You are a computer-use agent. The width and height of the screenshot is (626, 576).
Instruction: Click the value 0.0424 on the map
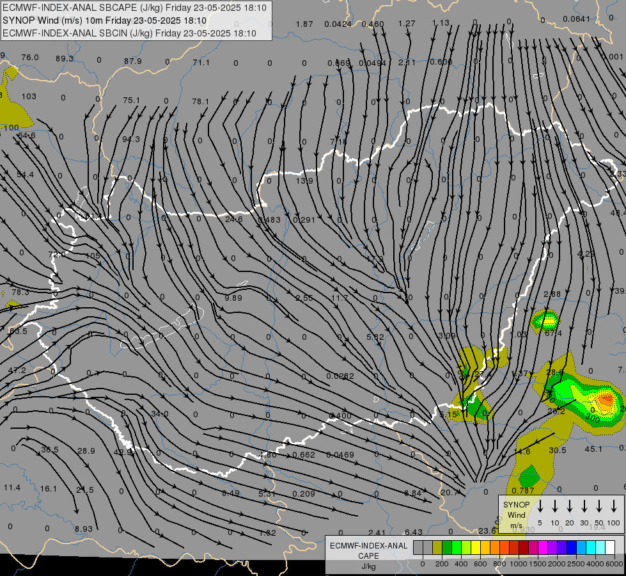point(338,24)
